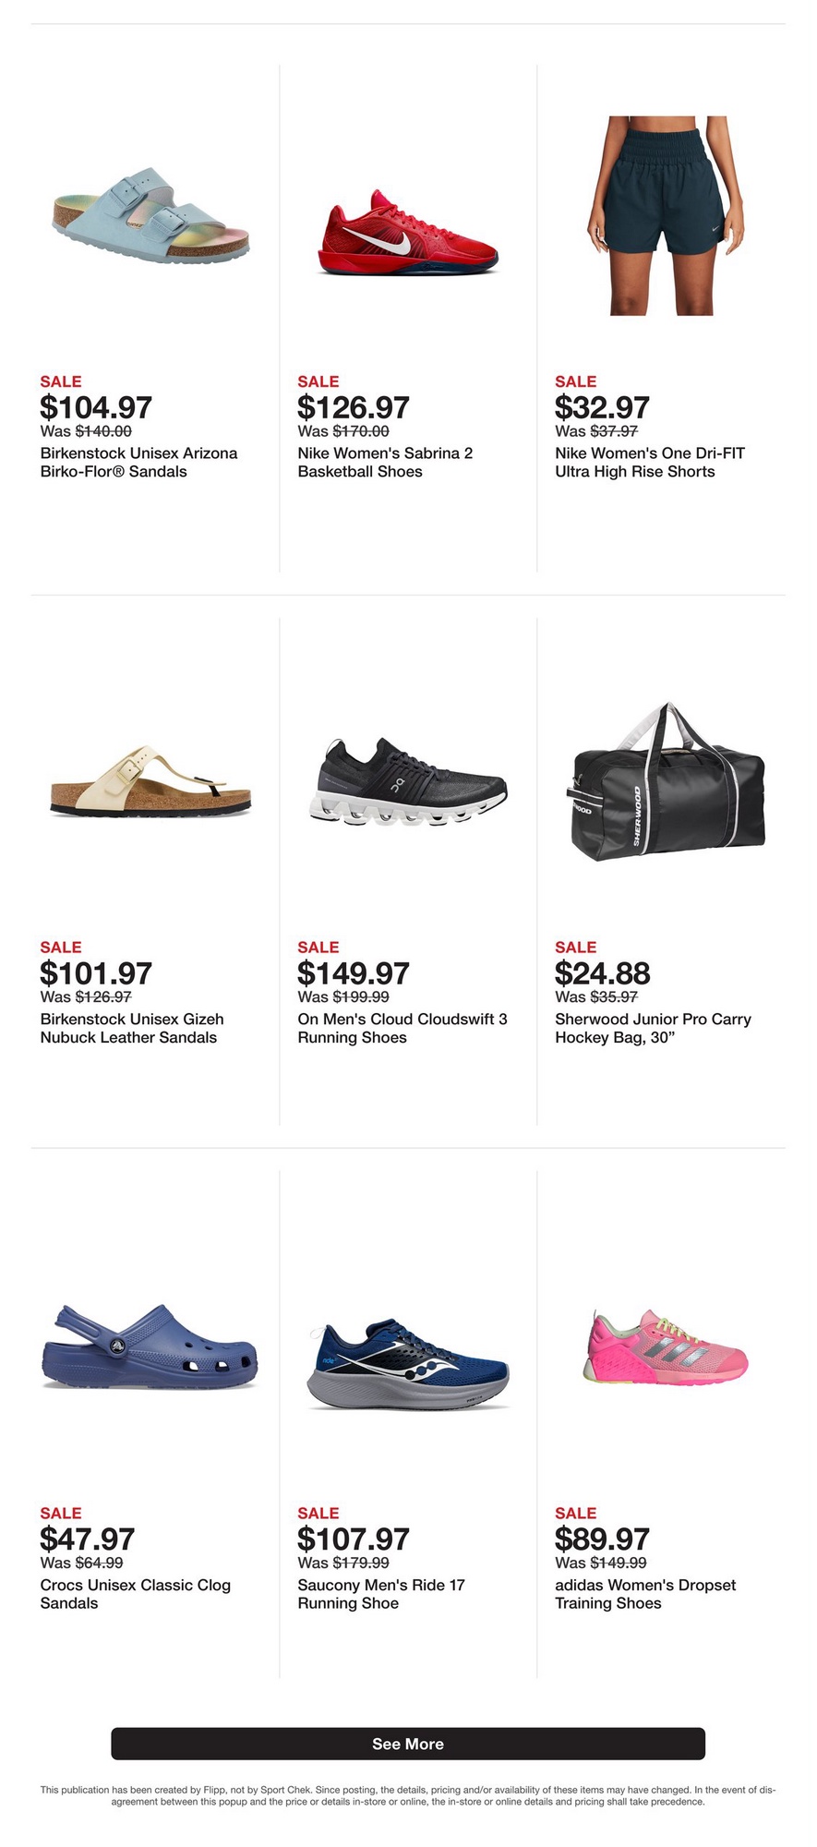This screenshot has height=1847, width=817.
Task: Click the Birkenstock Arizona sandals image
Action: point(150,217)
